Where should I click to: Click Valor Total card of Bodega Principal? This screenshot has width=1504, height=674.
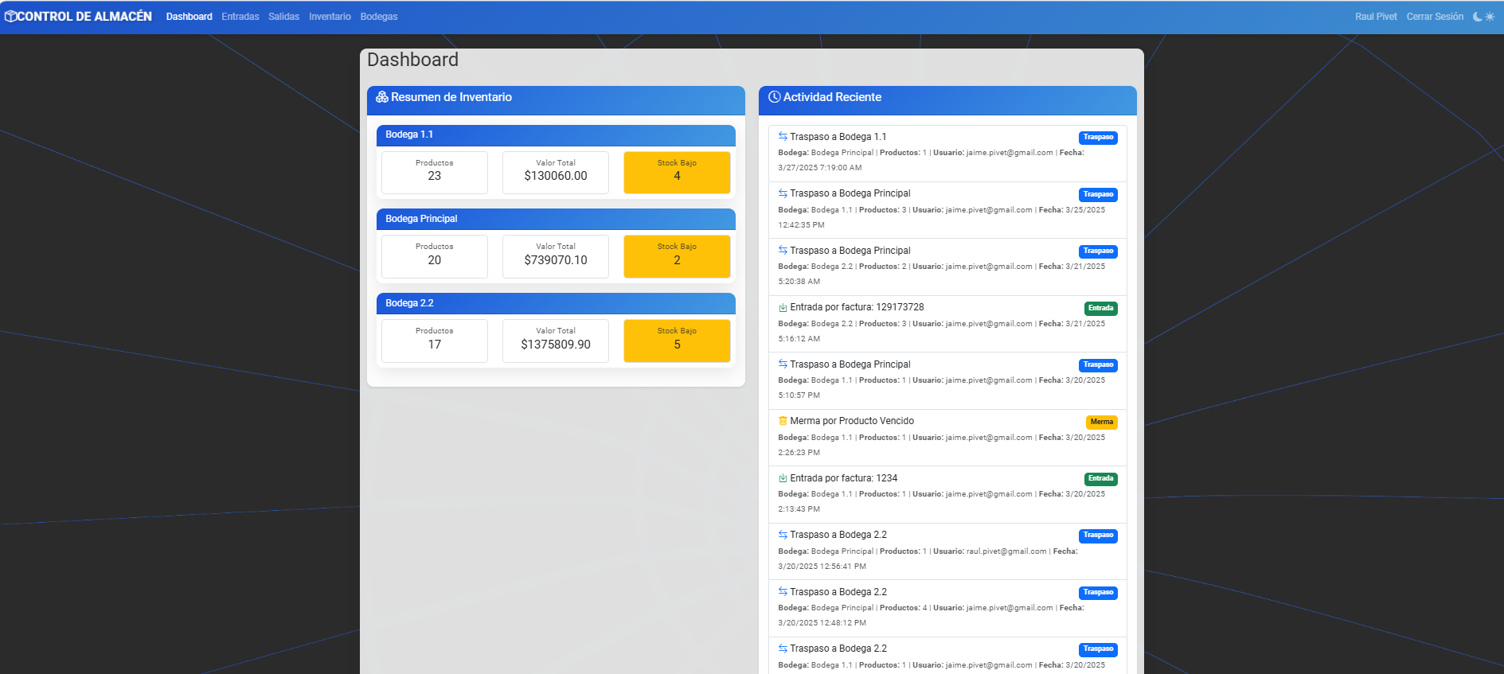coord(555,256)
